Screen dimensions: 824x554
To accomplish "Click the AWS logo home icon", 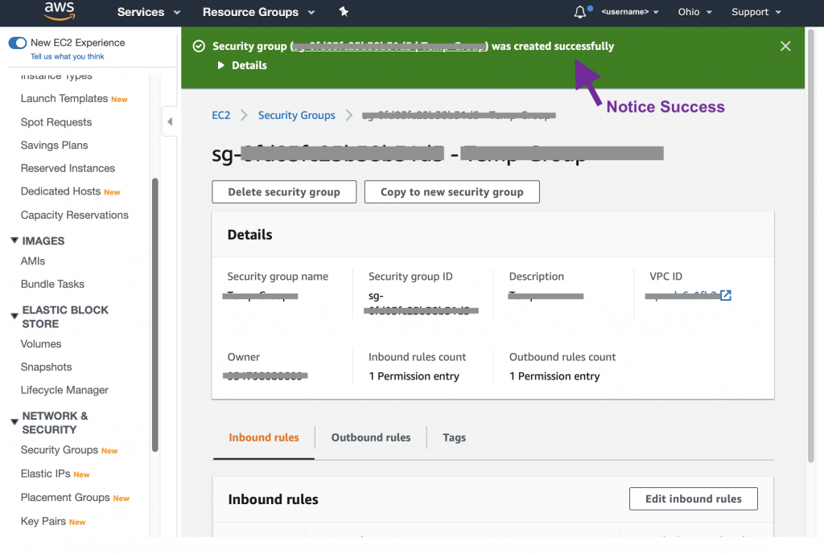I will pyautogui.click(x=60, y=11).
